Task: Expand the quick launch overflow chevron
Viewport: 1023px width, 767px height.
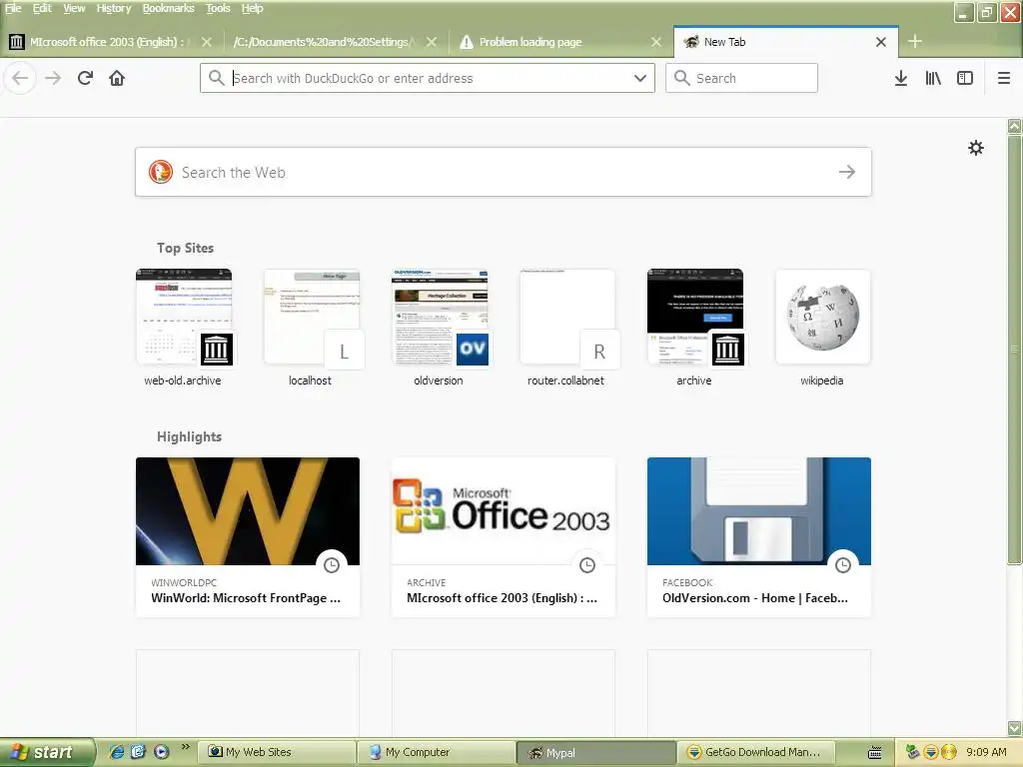Action: pyautogui.click(x=185, y=747)
